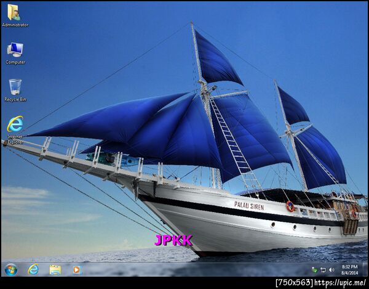Select the Recycle Bin desktop icon

[15, 91]
